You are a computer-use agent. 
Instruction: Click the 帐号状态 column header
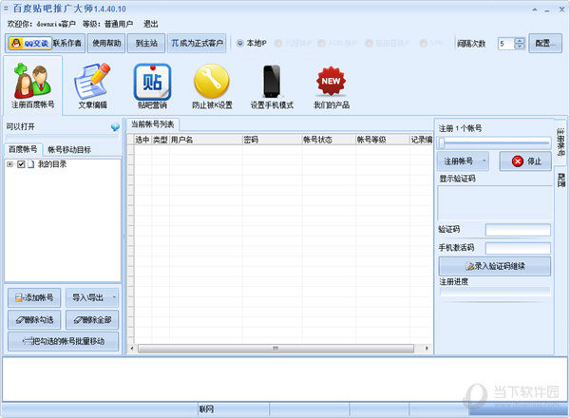tap(329, 140)
